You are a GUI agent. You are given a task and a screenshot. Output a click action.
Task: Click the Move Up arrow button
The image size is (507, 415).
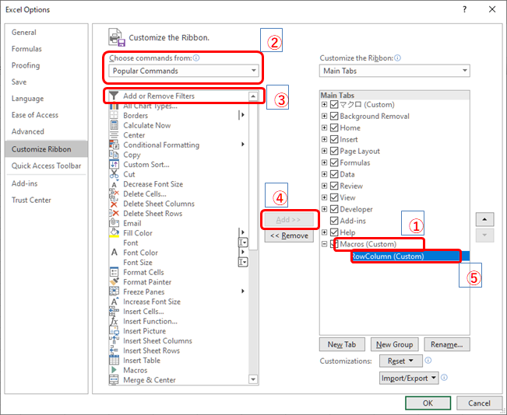(484, 219)
